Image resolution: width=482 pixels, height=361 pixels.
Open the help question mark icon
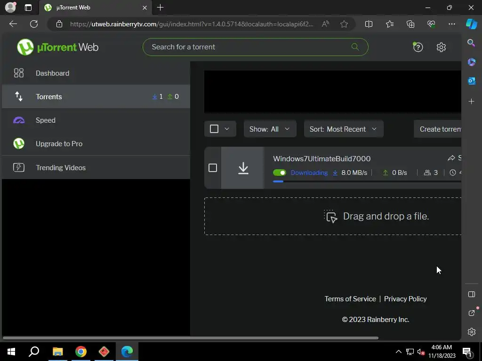[418, 47]
